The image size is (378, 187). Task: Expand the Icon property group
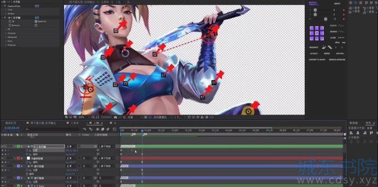pos(6,10)
